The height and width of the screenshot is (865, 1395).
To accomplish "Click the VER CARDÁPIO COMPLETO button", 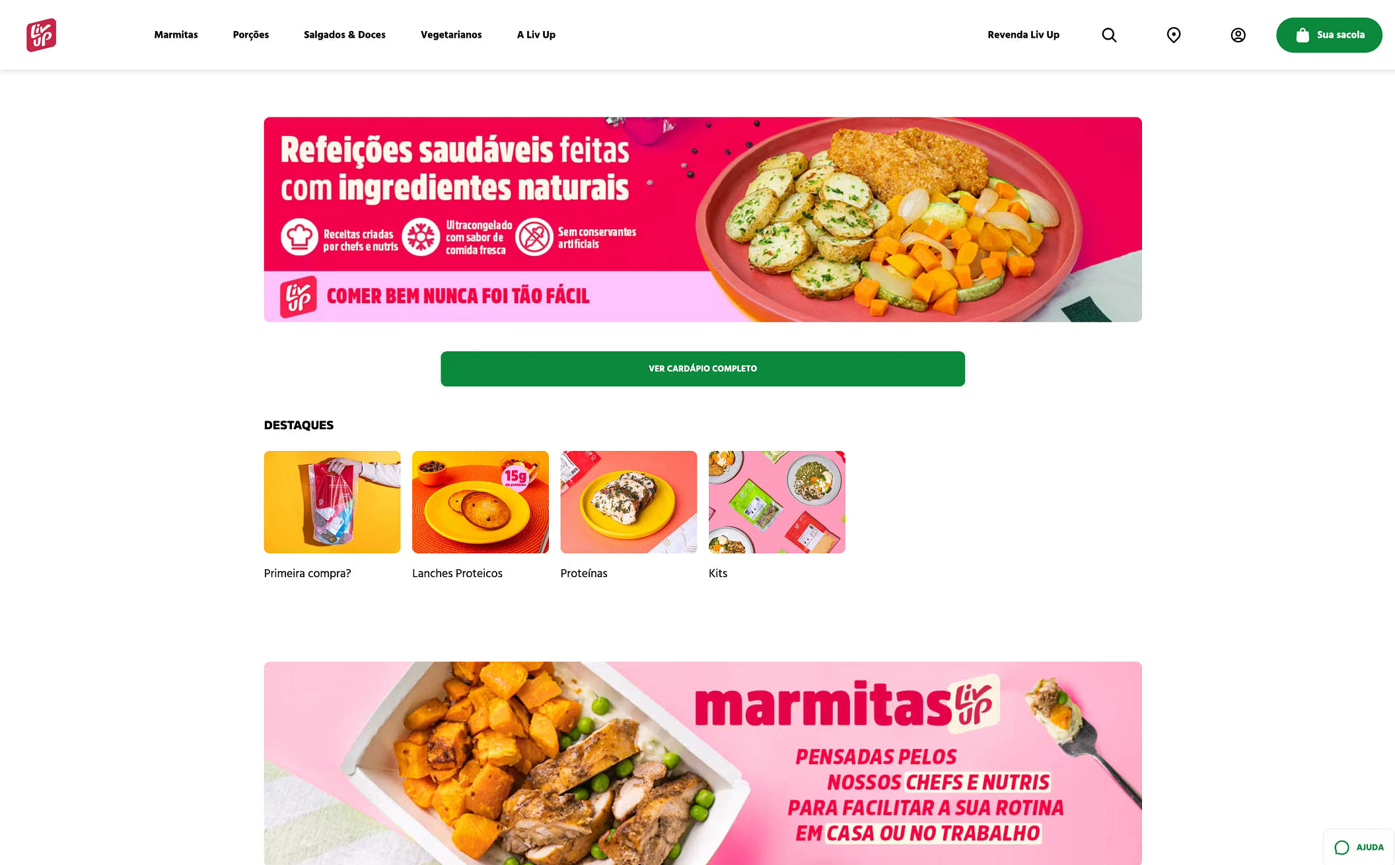I will tap(703, 368).
